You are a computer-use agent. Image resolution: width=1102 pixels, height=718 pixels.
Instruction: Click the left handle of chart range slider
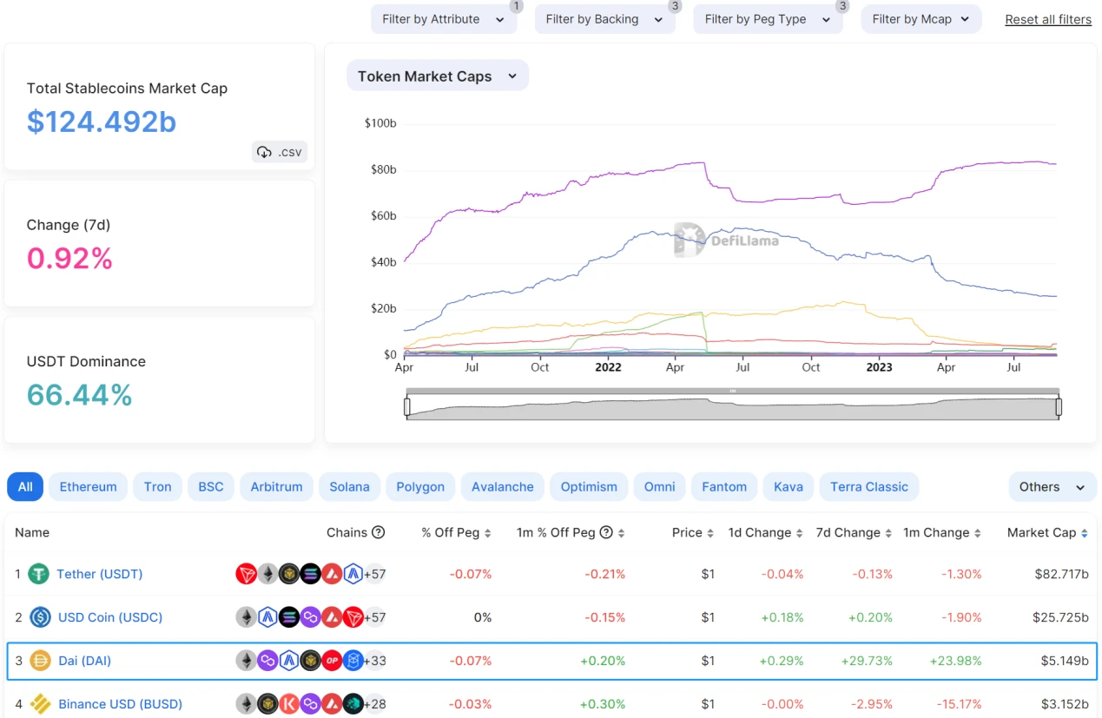406,406
